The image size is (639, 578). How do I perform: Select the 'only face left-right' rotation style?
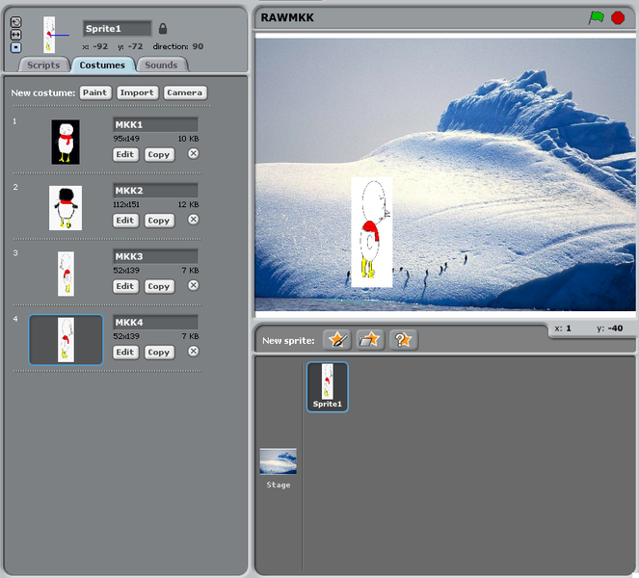(x=15, y=35)
